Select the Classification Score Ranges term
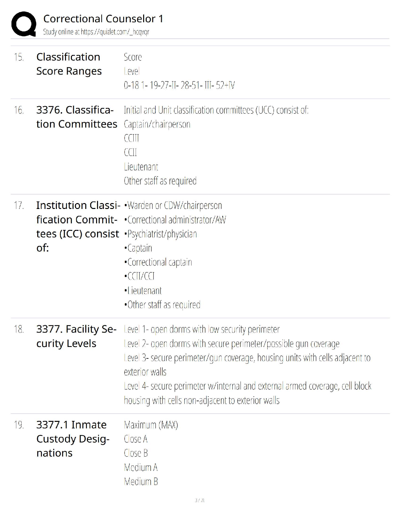The image size is (400, 518). [69, 64]
